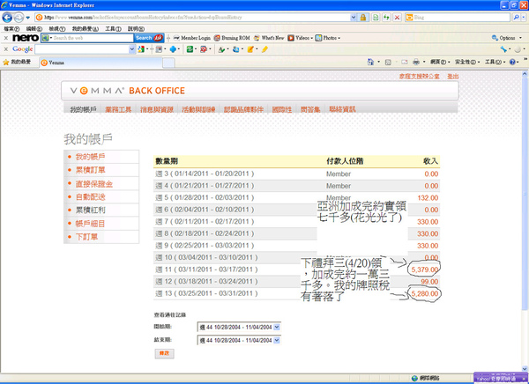
Task: Open the 業務工具 navigation tab
Action: click(118, 109)
